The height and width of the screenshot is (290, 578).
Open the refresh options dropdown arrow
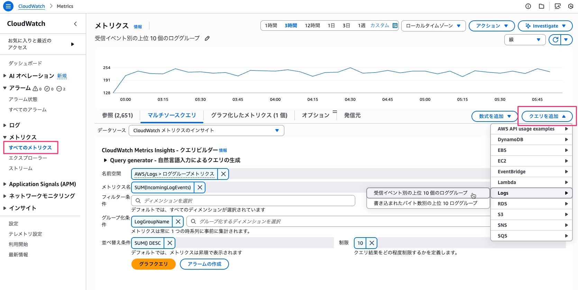(566, 40)
